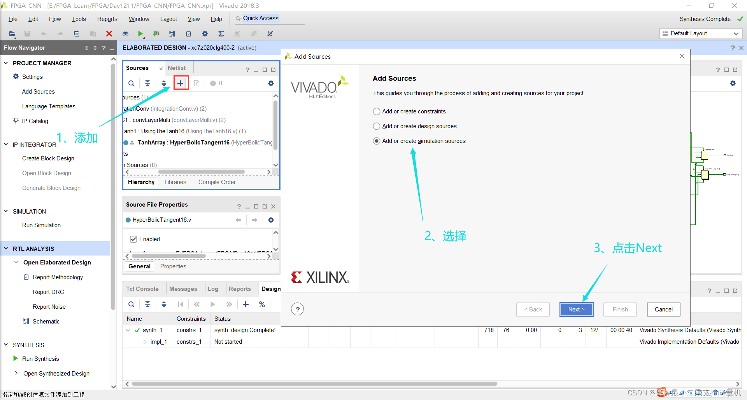Image resolution: width=747 pixels, height=400 pixels.
Task: Collapse Open Elaborated Design node
Action: pyautogui.click(x=16, y=263)
